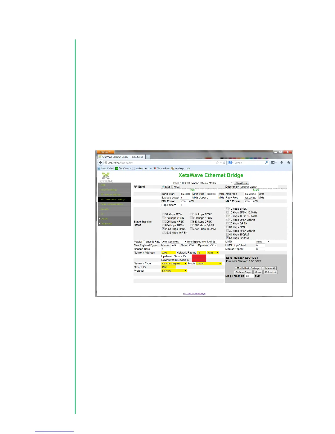This screenshot has height=434, width=335.
Task: Open Network Settings in sidebar
Action: (x=114, y=190)
